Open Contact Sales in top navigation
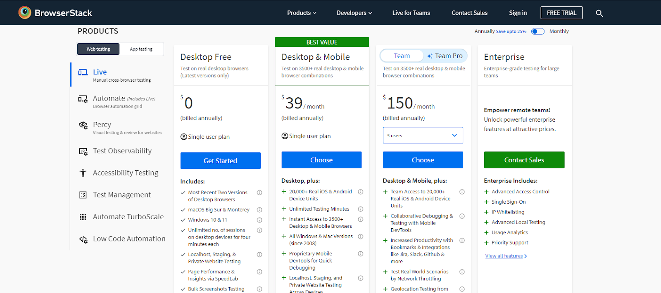This screenshot has width=661, height=293. pos(469,13)
